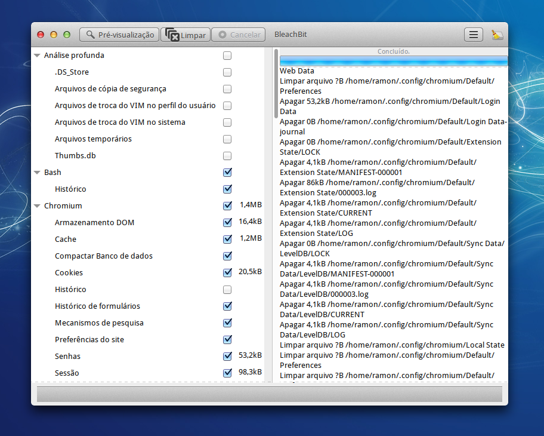This screenshot has height=436, width=544.
Task: Uncheck the Chromium group checkbox
Action: 227,205
